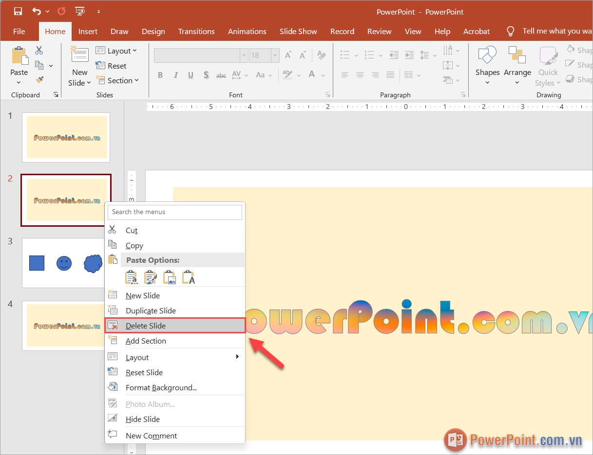Click Reset button in Slides group
593x455 pixels.
pos(111,66)
